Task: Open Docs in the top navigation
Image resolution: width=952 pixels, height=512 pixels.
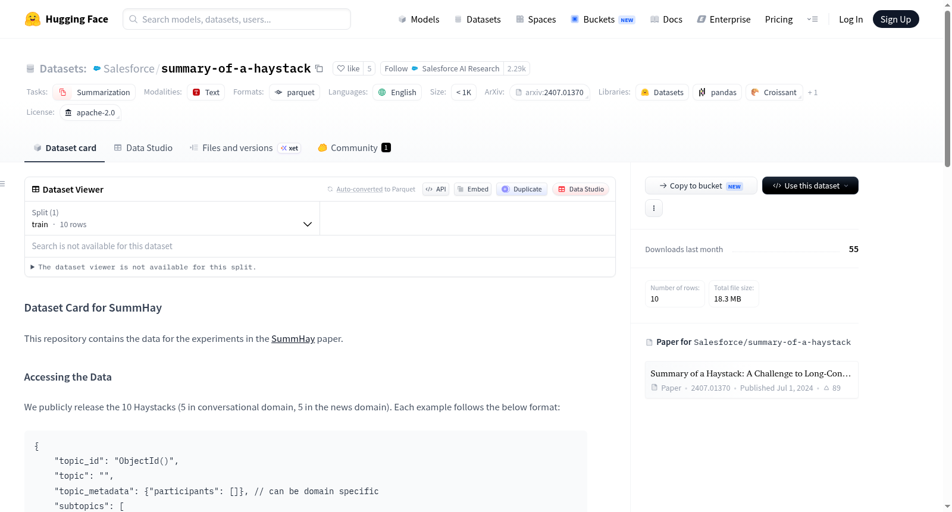Action: coord(666,19)
